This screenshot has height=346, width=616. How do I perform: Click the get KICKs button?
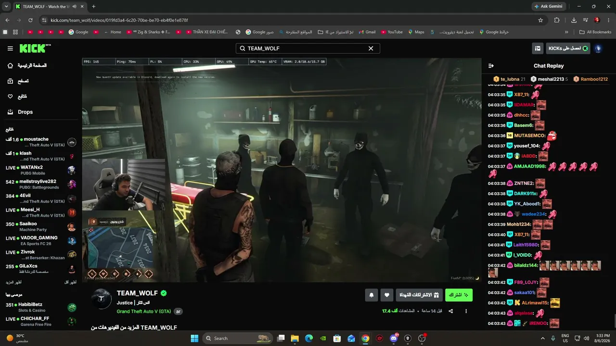568,49
